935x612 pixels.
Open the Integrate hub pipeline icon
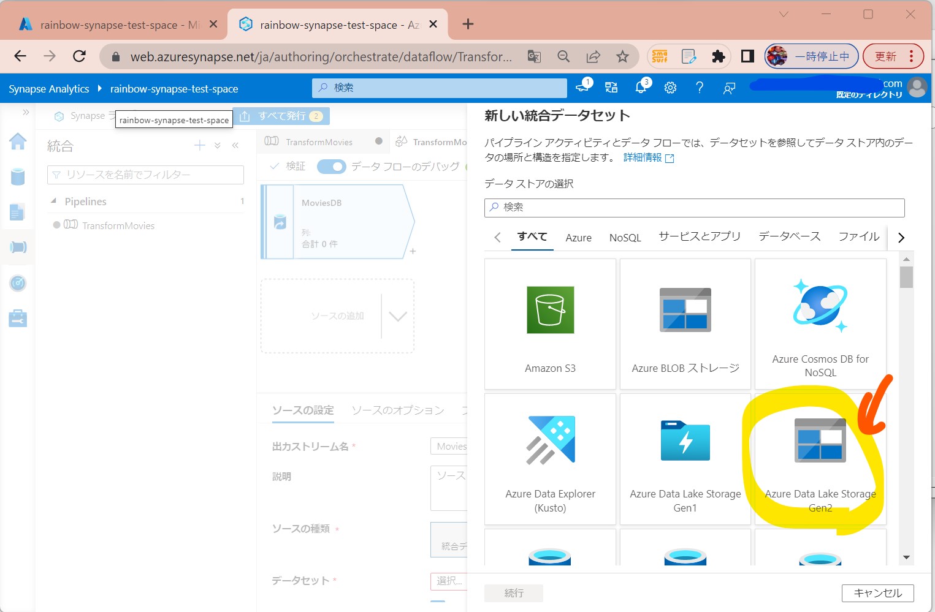[x=18, y=247]
